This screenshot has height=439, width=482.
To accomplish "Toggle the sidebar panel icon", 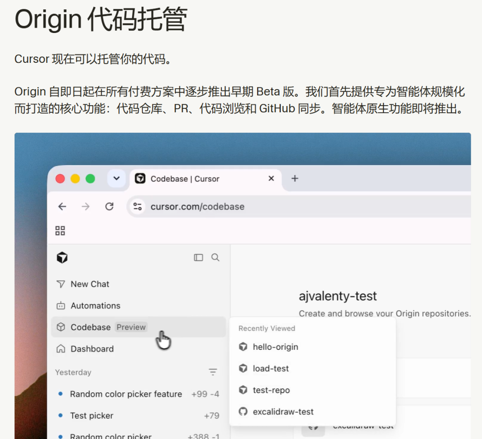I will 198,258.
